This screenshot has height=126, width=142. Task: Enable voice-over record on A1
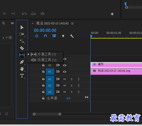point(78,79)
